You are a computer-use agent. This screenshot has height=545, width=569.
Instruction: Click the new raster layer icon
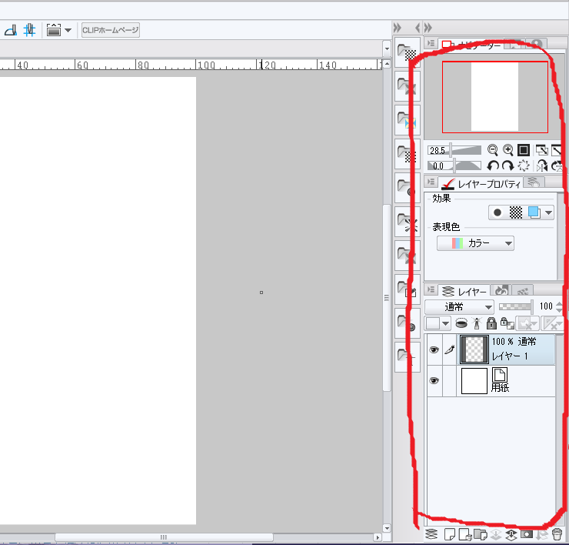pos(450,533)
